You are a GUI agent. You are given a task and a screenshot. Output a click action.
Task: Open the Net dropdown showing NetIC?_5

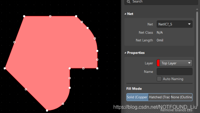coord(174,24)
